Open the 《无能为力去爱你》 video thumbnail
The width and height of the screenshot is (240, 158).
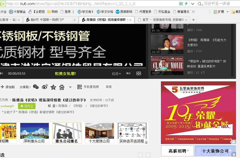(167, 44)
